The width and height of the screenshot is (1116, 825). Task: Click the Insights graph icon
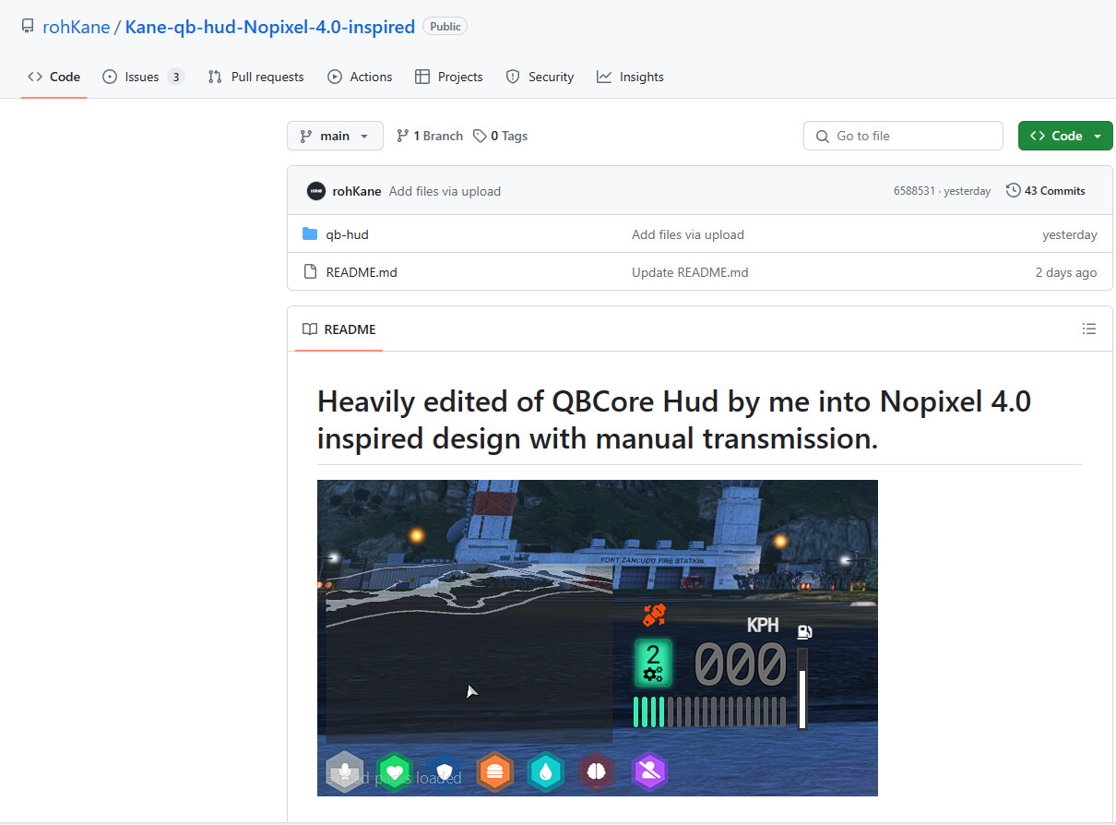(604, 77)
